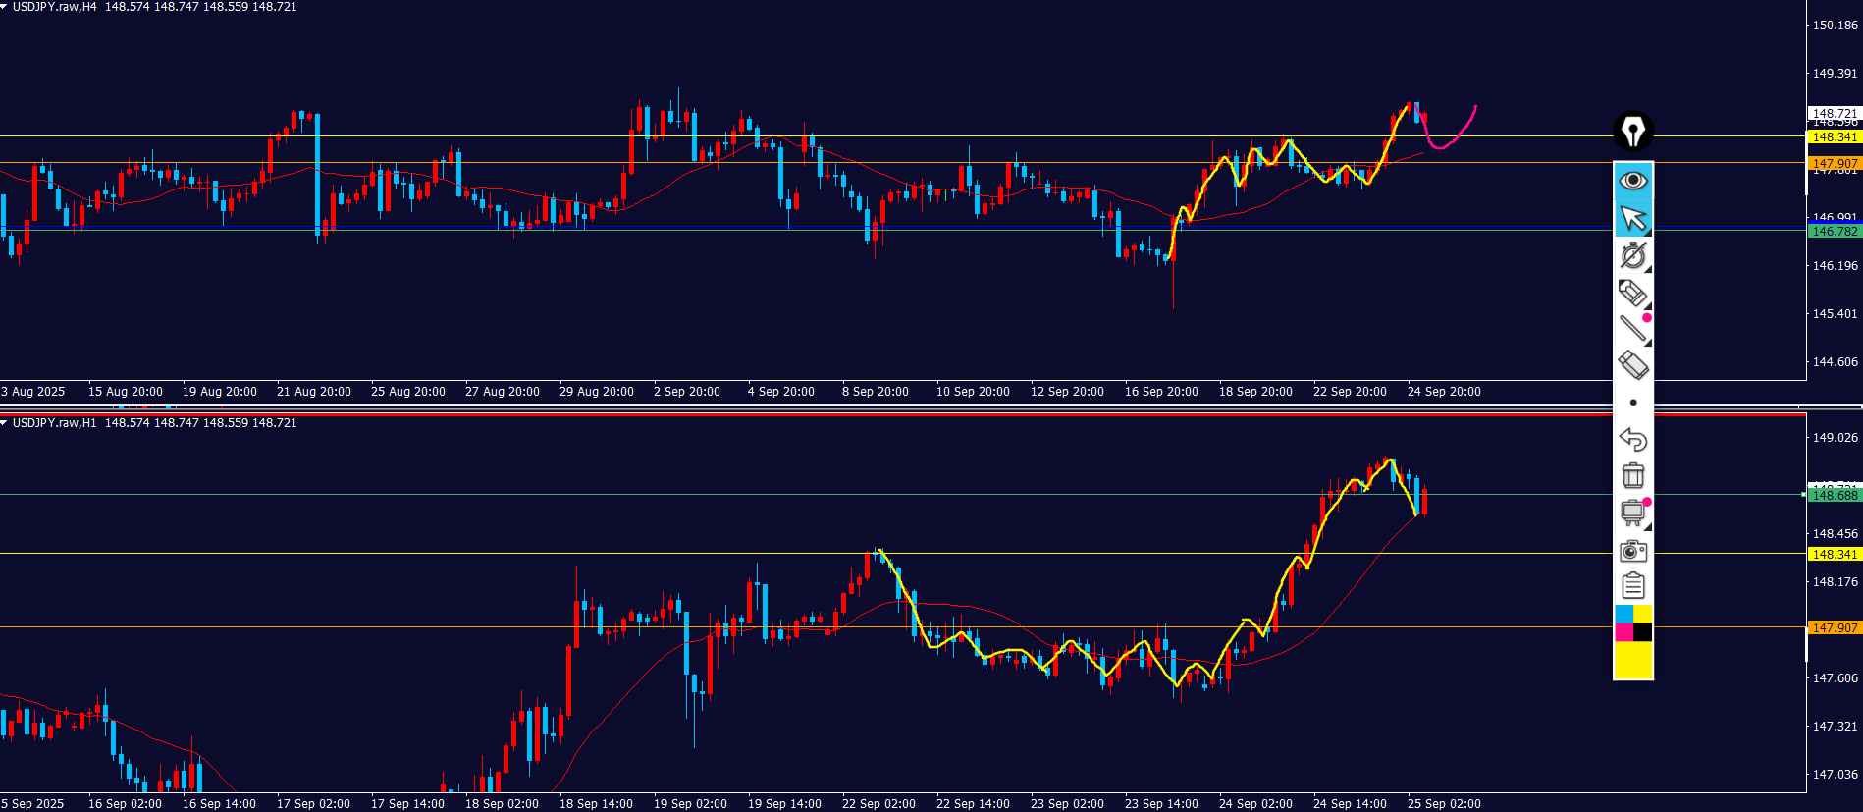The width and height of the screenshot is (1863, 812).
Task: Toggle ink visibility with the eye icon
Action: pyautogui.click(x=1633, y=181)
